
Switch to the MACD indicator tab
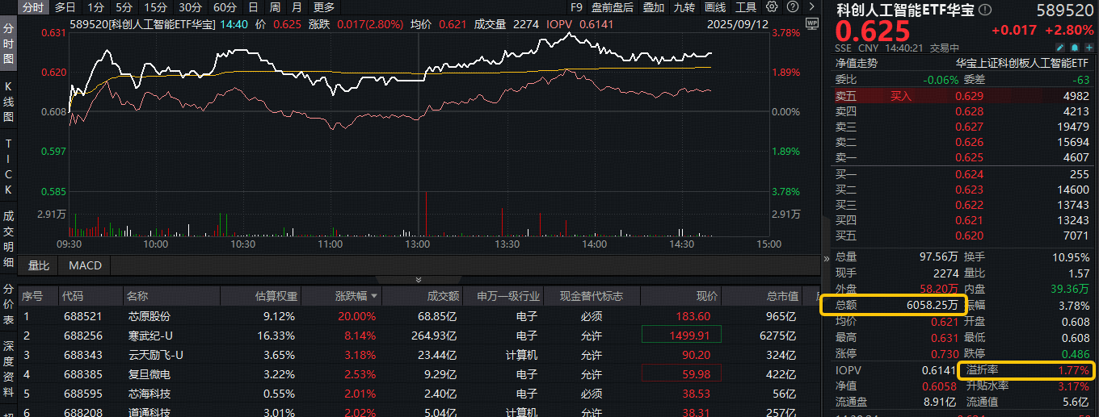(85, 265)
